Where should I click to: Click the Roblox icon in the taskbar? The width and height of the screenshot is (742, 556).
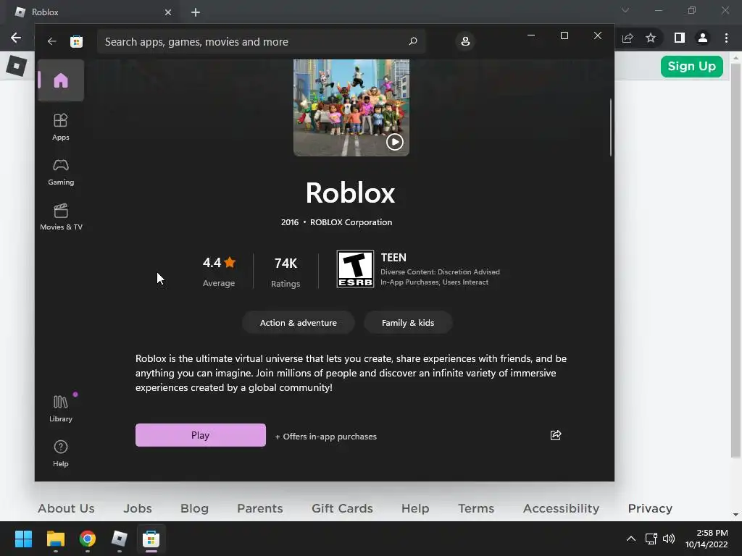click(120, 539)
